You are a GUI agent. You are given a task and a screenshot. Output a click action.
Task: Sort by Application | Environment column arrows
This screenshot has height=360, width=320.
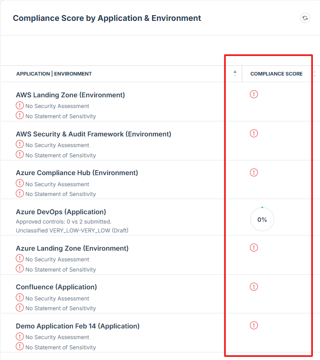click(235, 74)
